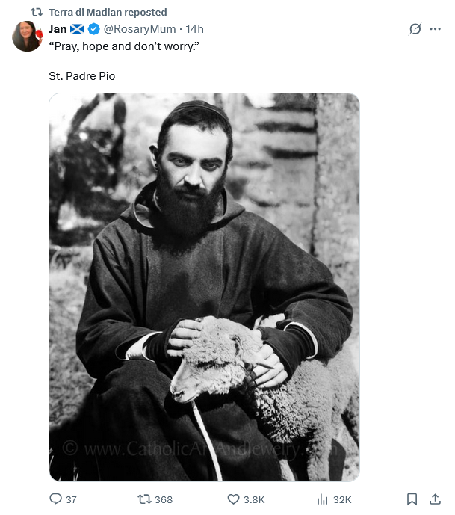Click the repost arrows beside Terra di Madian
Viewport: 455px width, 515px height.
pos(36,12)
